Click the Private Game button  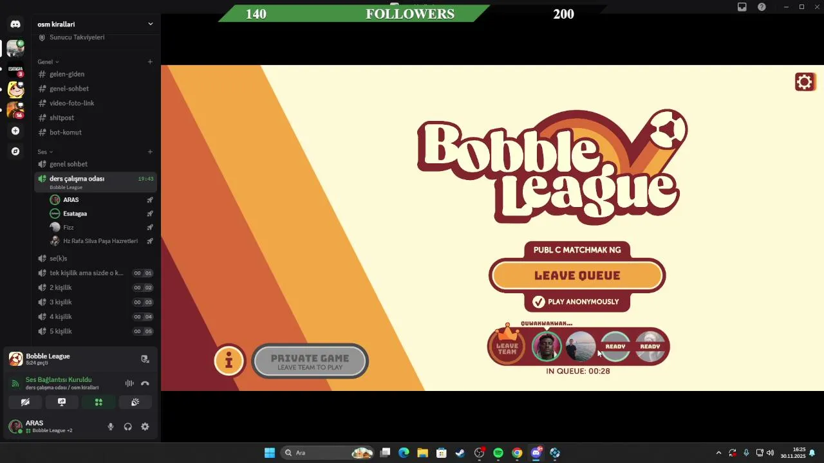coord(310,361)
